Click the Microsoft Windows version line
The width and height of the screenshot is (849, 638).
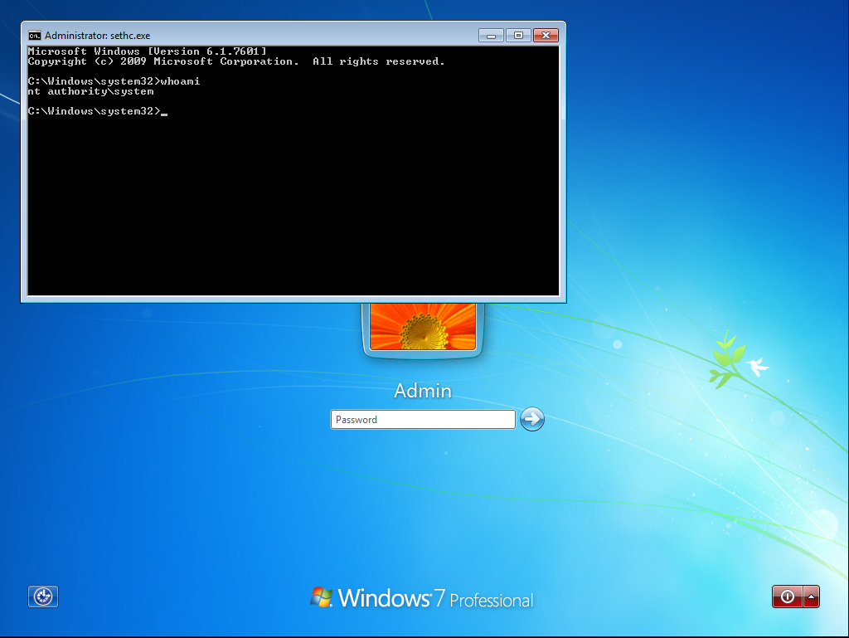coord(148,51)
